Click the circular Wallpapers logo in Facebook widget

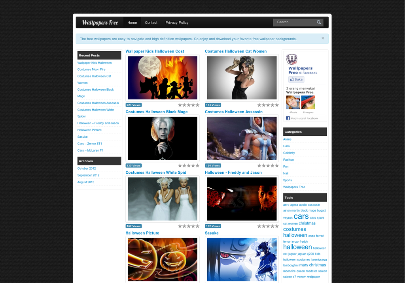(292, 59)
